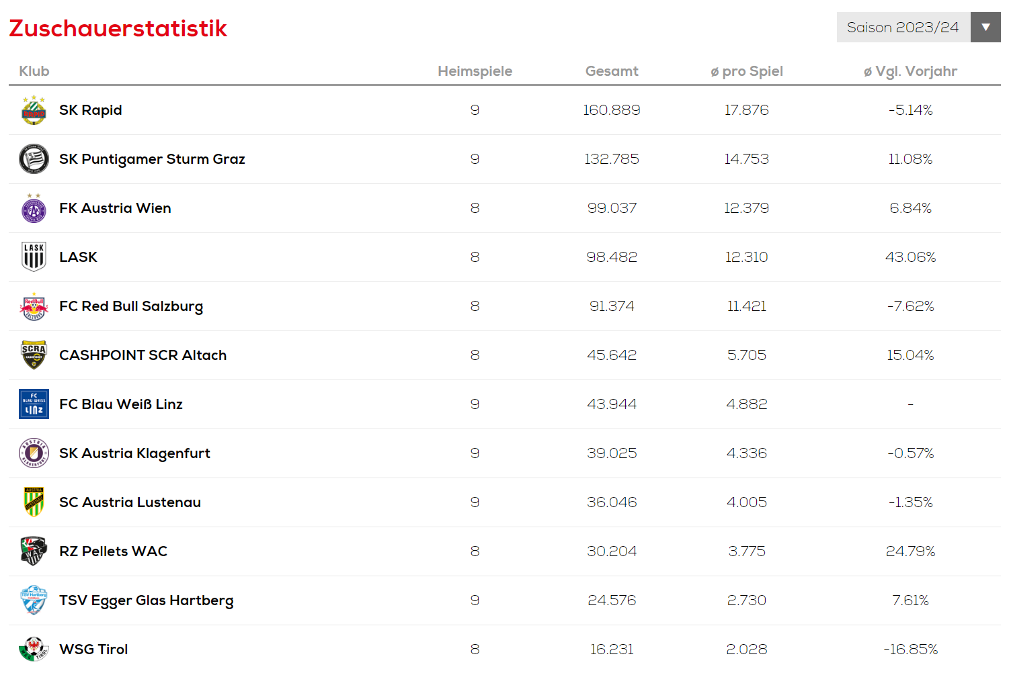Click the Blau Weiß Linz logo
Screen dimensions: 1009x675
click(x=34, y=404)
